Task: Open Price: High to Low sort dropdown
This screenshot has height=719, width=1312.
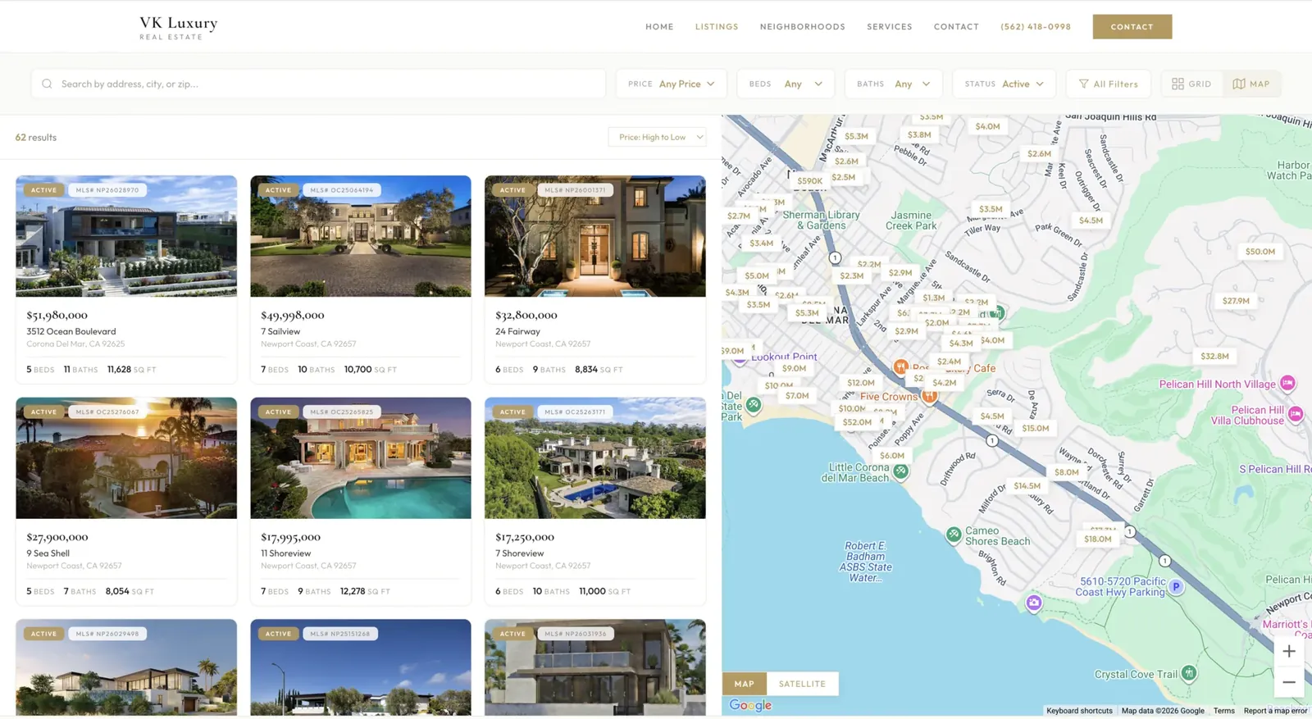Action: [x=657, y=137]
